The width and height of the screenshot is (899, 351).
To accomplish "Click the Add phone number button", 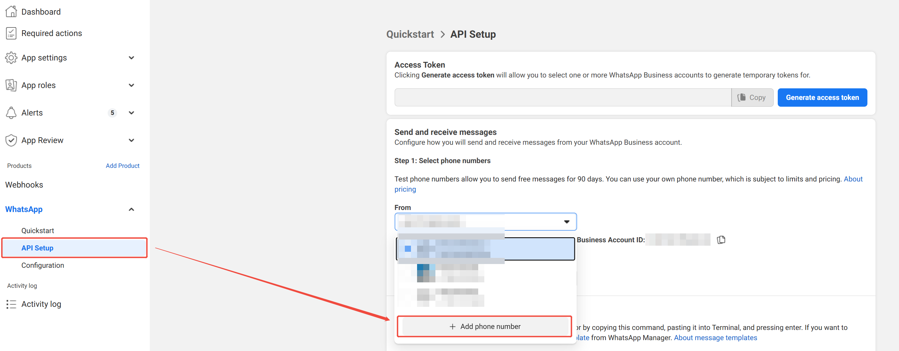I will (x=485, y=326).
